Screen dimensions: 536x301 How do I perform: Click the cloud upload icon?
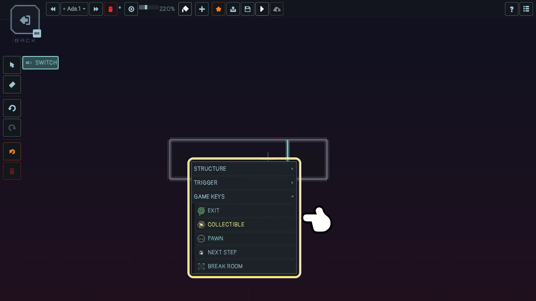point(277,9)
